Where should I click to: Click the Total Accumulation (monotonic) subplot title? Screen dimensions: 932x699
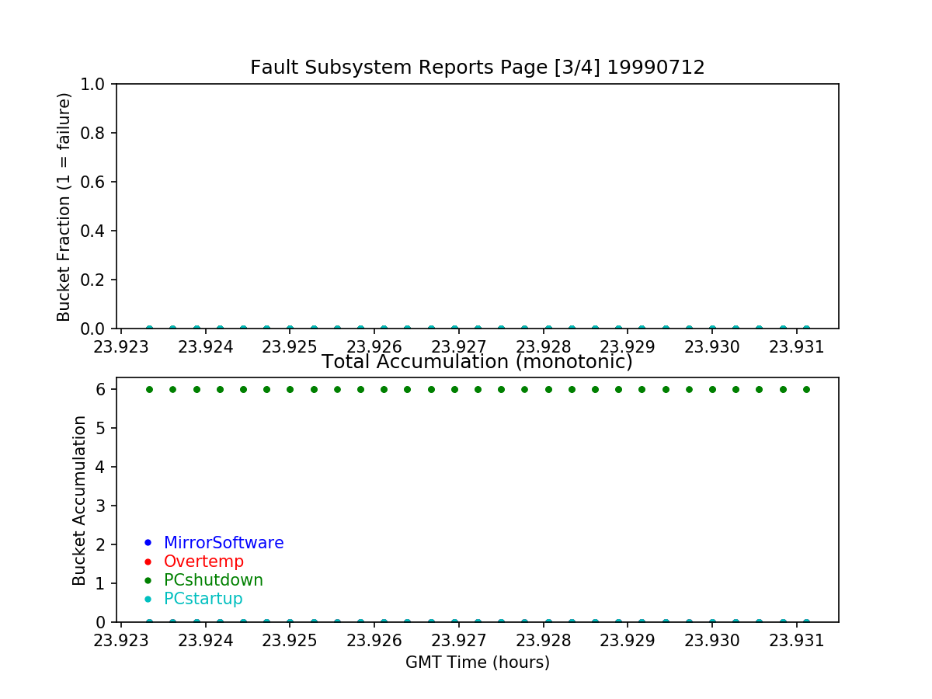click(477, 362)
